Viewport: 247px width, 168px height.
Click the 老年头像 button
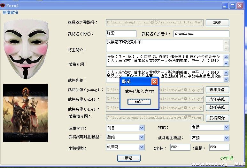(x=217, y=99)
